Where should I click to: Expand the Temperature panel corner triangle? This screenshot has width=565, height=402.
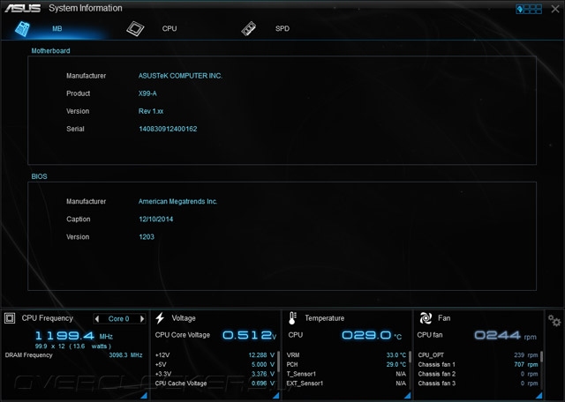408,396
